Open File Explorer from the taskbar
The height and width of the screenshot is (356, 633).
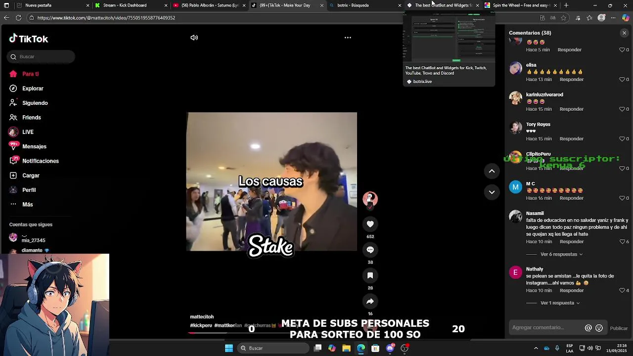tap(346, 348)
